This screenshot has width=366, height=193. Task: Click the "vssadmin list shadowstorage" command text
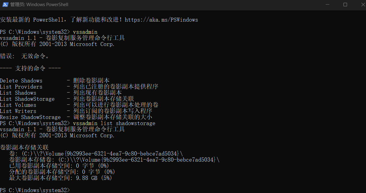114,123
